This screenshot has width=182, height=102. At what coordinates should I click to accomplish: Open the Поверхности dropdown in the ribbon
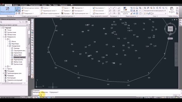point(28,13)
